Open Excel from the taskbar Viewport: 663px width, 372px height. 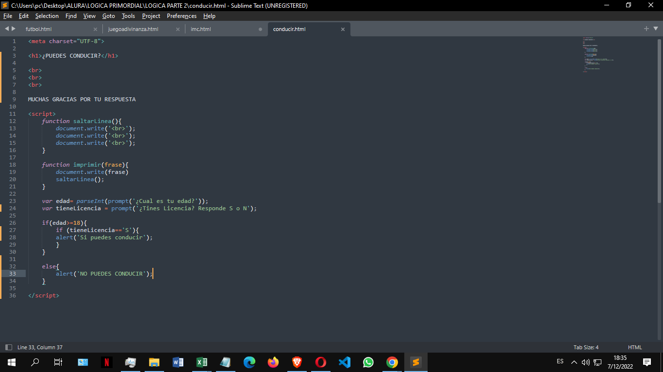point(202,362)
